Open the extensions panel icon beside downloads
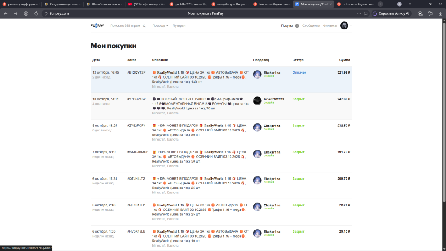This screenshot has height=251, width=446. [430, 13]
